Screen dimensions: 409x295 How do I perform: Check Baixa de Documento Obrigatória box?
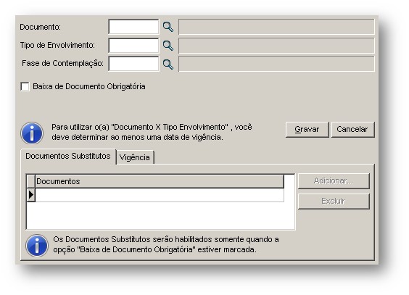[25, 86]
